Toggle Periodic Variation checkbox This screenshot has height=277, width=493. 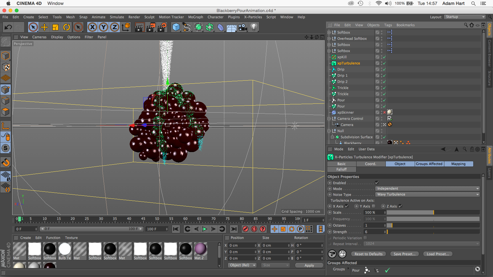[365, 238]
